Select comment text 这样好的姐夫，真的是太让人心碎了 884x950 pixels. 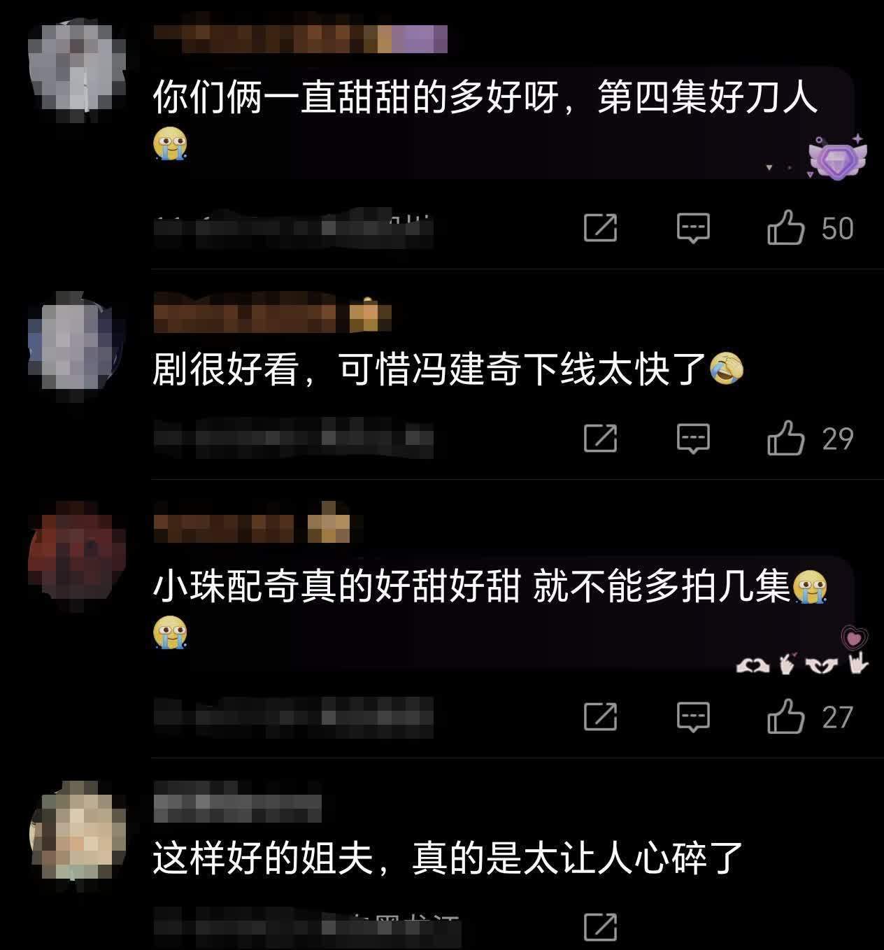(448, 858)
